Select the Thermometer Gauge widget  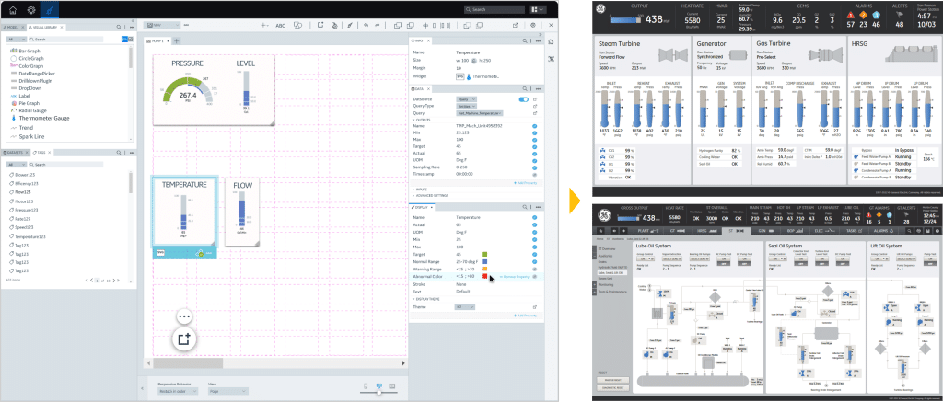click(x=48, y=119)
